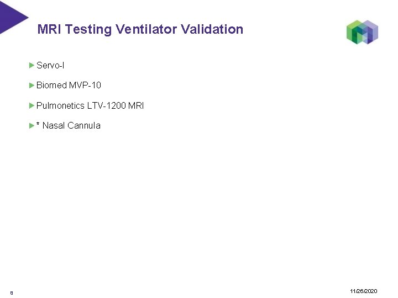This screenshot has width=398, height=298.
Task: Click the word Pulmonetics in third bullet
Action: pos(60,105)
